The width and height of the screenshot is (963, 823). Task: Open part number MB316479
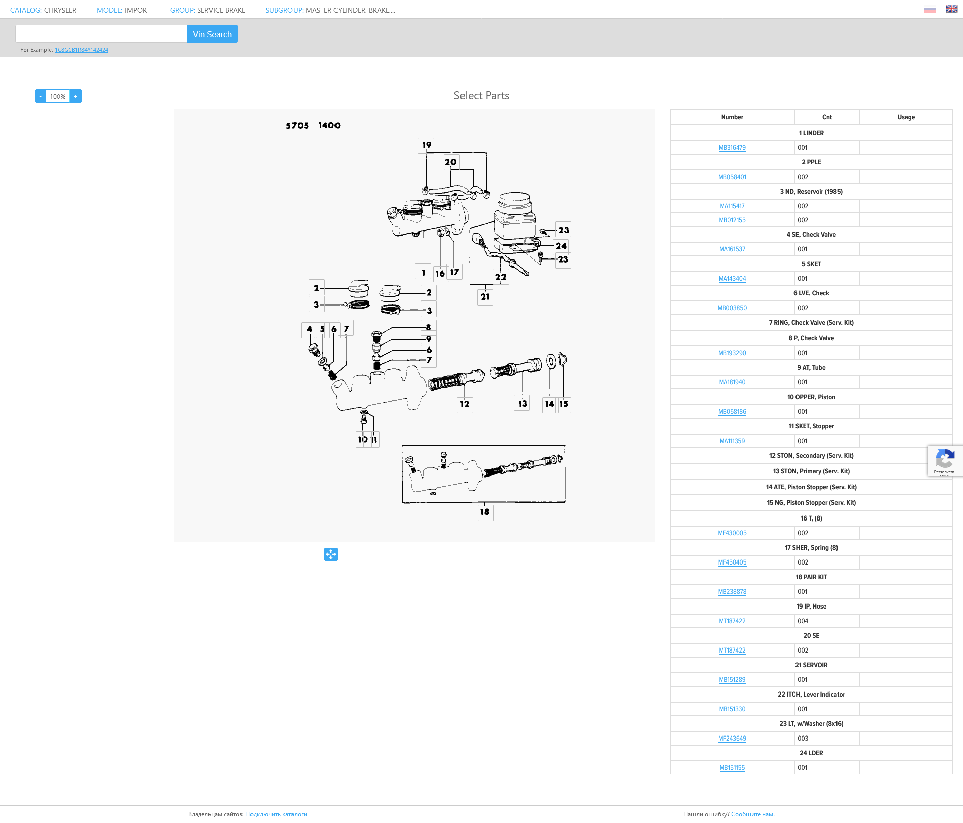732,148
